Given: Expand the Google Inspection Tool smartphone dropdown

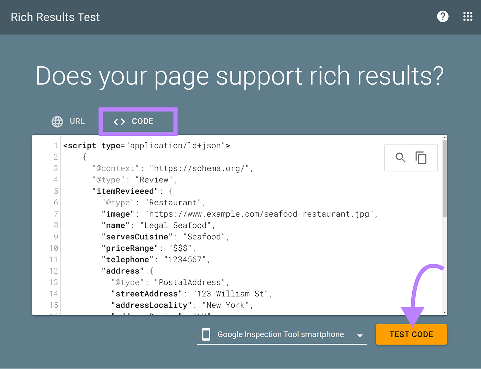Looking at the screenshot, I should point(282,334).
